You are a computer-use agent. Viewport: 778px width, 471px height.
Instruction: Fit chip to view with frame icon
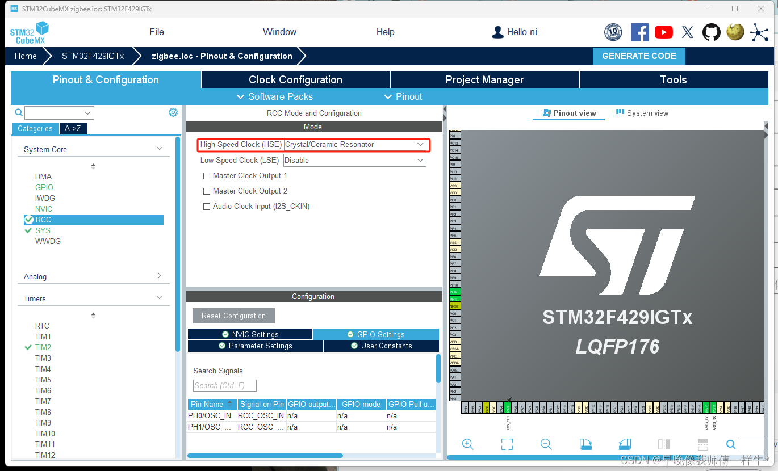(507, 444)
